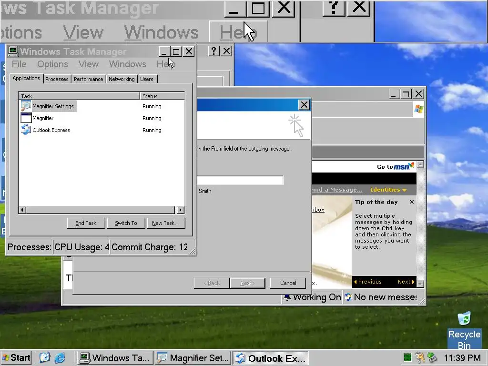
Task: Select Magnifier Settings task row icon
Action: click(x=26, y=106)
